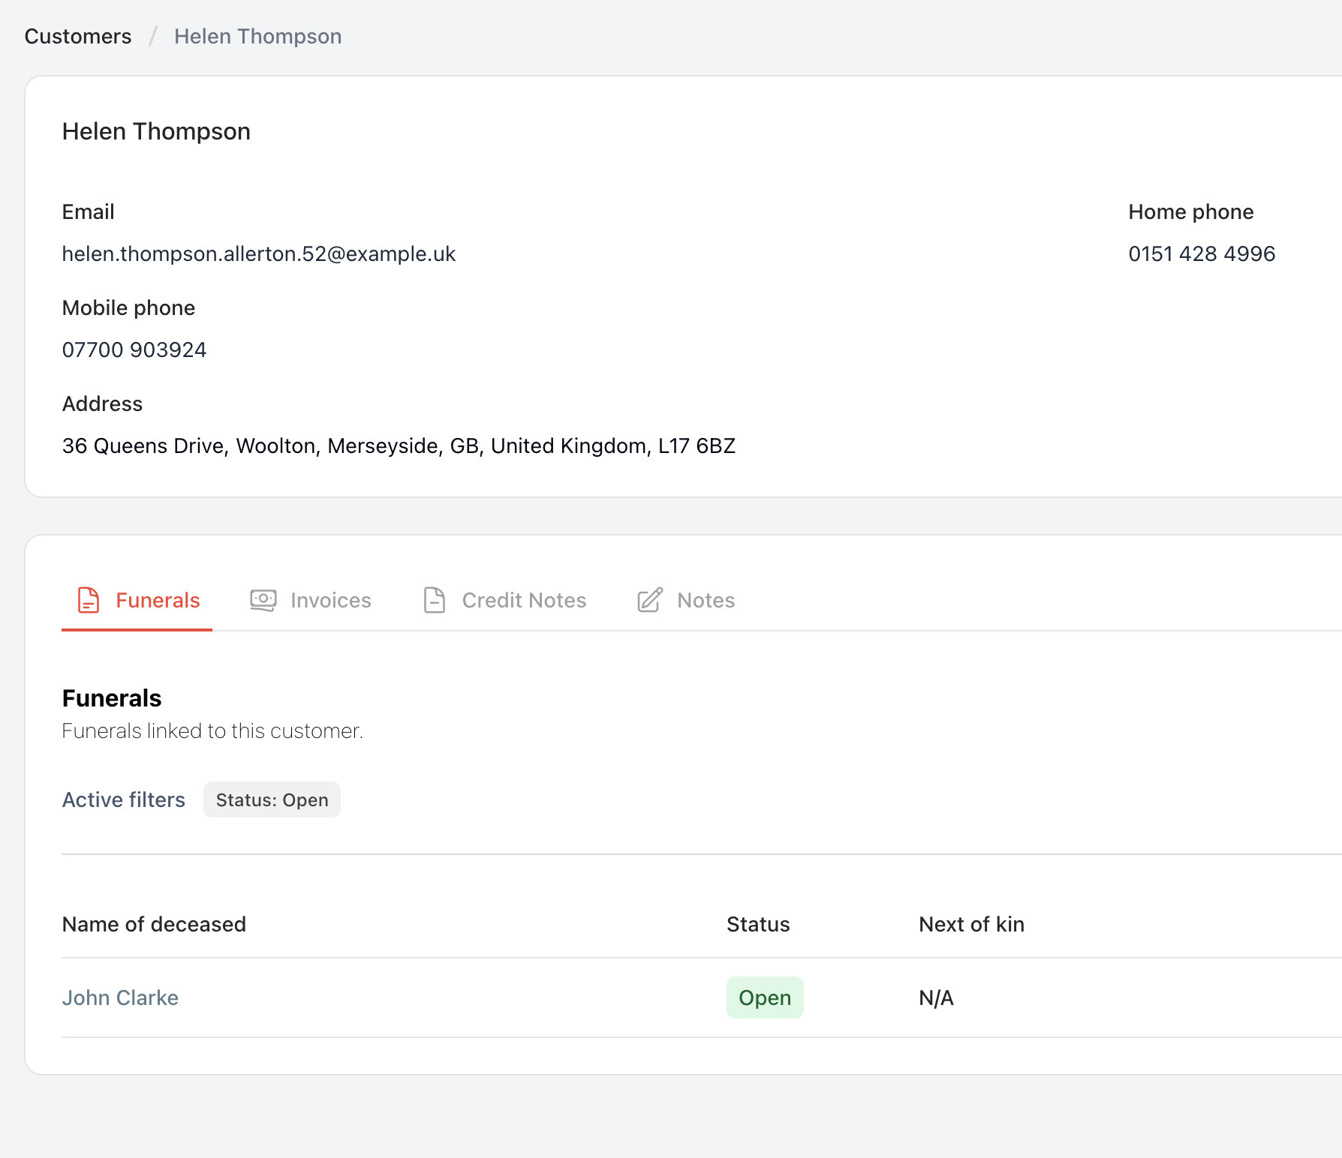The width and height of the screenshot is (1342, 1158).
Task: Switch to the Invoices tab
Action: (330, 600)
